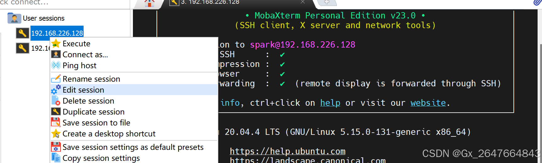This screenshot has height=163, width=542.
Task: Open the https://landscape.canonical.com link
Action: click(308, 160)
